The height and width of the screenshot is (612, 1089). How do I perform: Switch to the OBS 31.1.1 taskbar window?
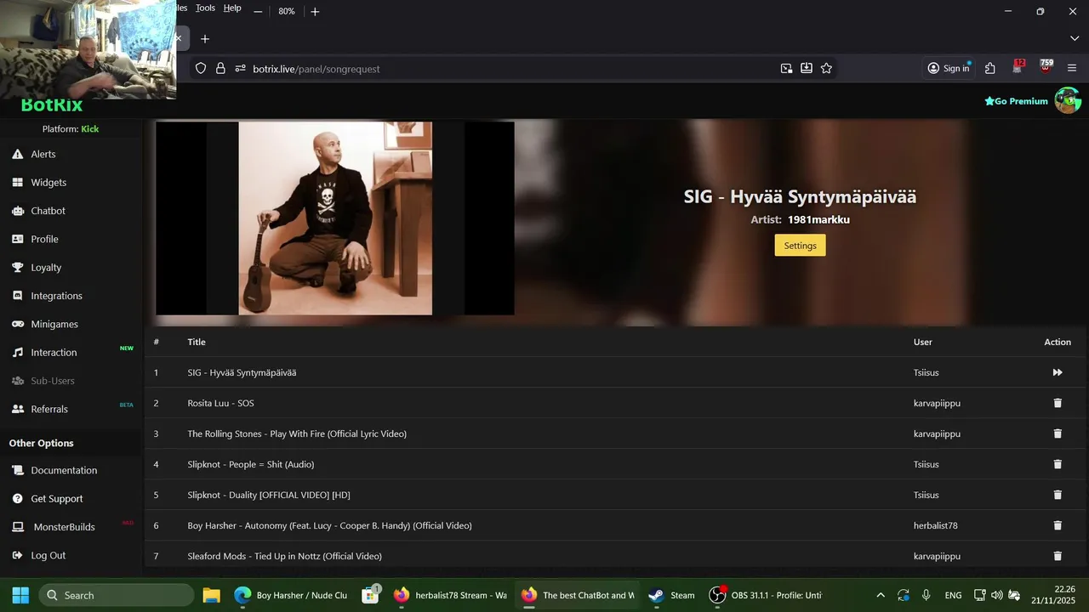766,595
